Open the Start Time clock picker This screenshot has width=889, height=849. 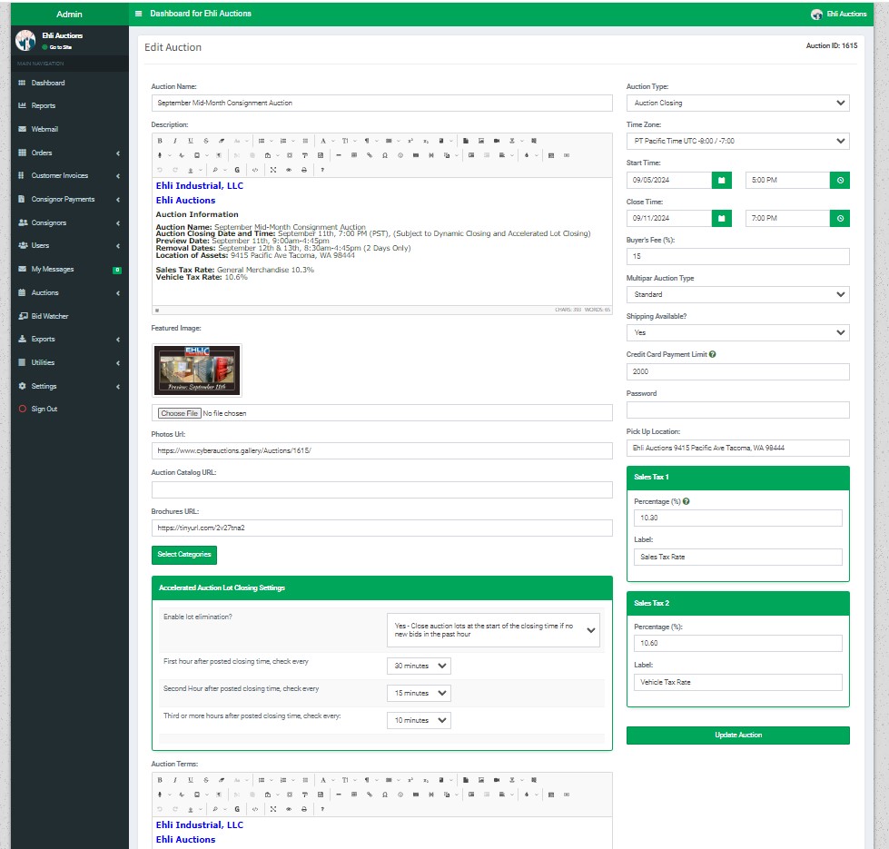click(840, 180)
